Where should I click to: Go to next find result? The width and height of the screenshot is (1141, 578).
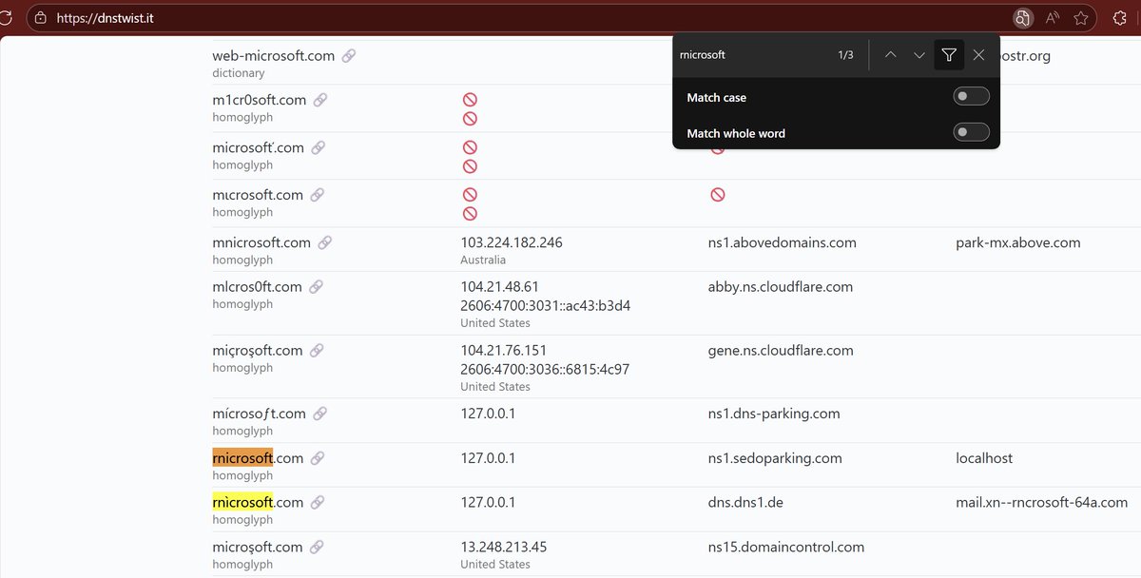919,55
